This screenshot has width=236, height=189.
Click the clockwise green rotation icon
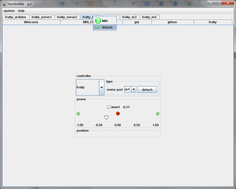[x=158, y=114]
